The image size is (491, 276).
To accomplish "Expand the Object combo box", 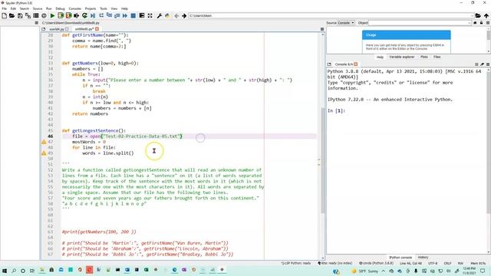I will point(469,23).
